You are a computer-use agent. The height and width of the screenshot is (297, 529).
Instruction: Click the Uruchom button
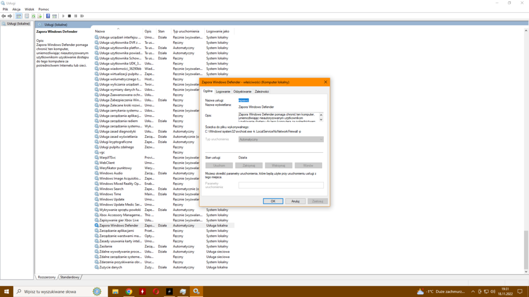pos(219,165)
